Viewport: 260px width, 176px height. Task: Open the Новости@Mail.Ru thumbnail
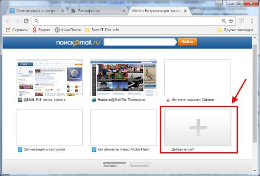coord(123,78)
